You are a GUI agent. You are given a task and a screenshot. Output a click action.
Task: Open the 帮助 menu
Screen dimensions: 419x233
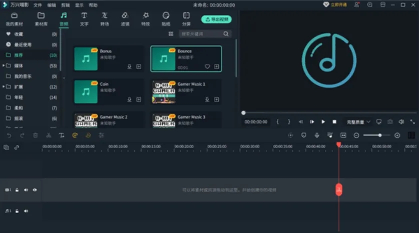pyautogui.click(x=93, y=5)
